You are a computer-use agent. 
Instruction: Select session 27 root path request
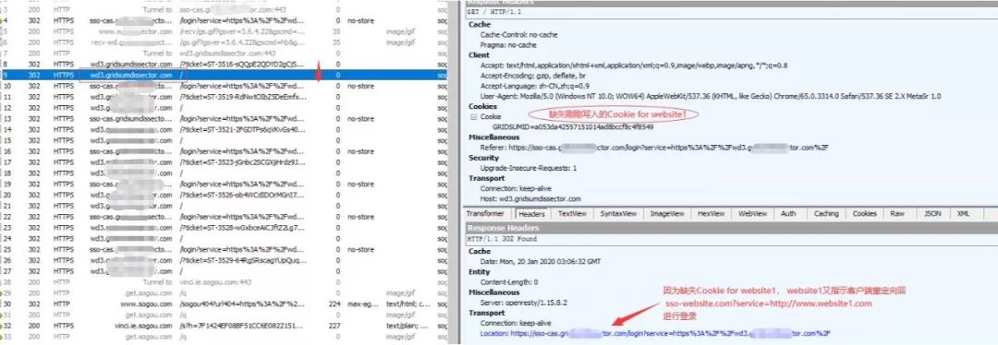tap(224, 271)
